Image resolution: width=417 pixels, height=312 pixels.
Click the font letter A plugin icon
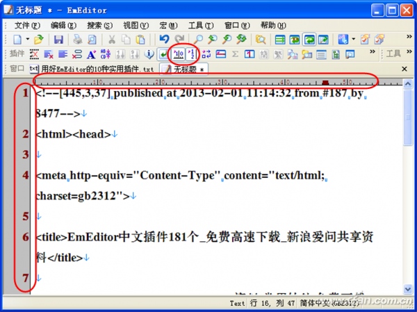coord(91,54)
